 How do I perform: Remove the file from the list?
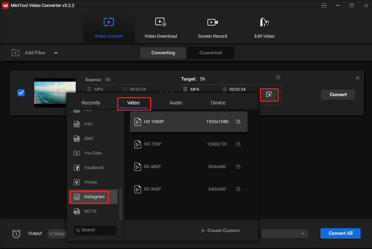(357, 78)
